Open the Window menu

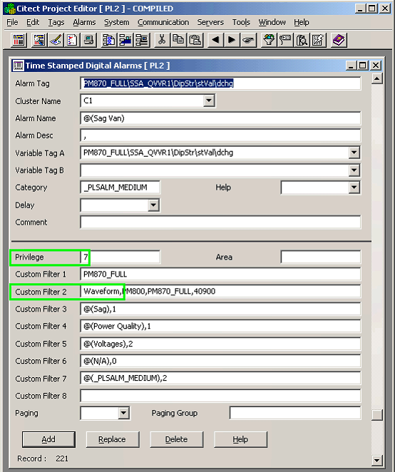(272, 22)
